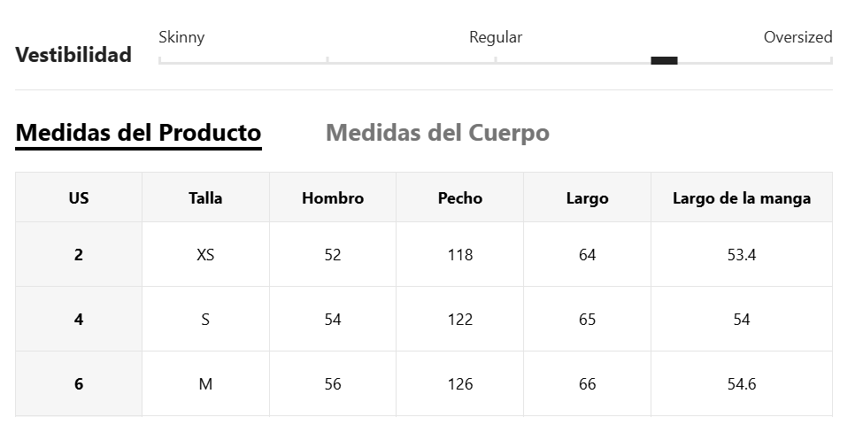The height and width of the screenshot is (448, 863).
Task: Click the US column header
Action: click(x=79, y=197)
